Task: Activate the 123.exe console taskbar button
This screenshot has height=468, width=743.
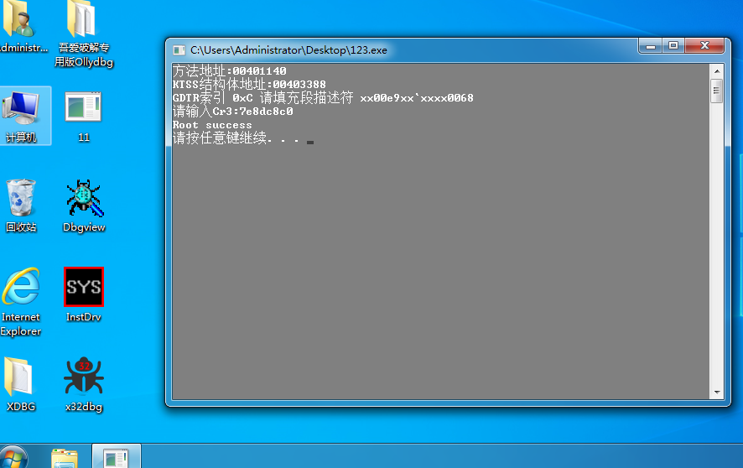Action: (116, 456)
